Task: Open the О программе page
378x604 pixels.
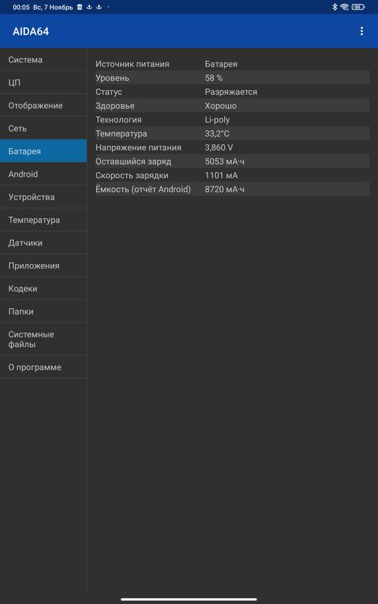Action: tap(43, 367)
